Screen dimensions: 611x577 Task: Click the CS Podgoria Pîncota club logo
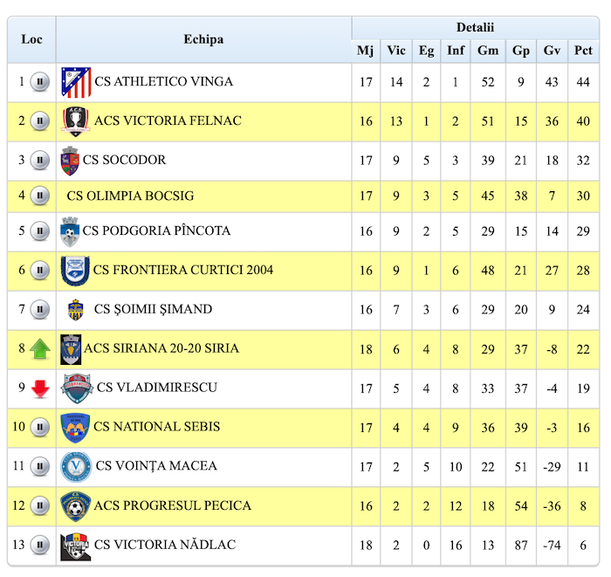[x=70, y=231]
